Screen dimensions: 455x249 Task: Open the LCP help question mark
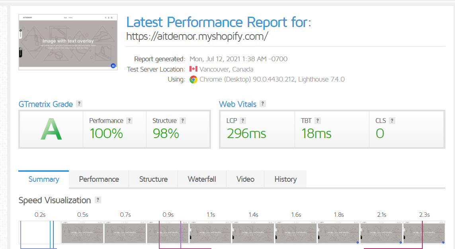click(x=243, y=121)
